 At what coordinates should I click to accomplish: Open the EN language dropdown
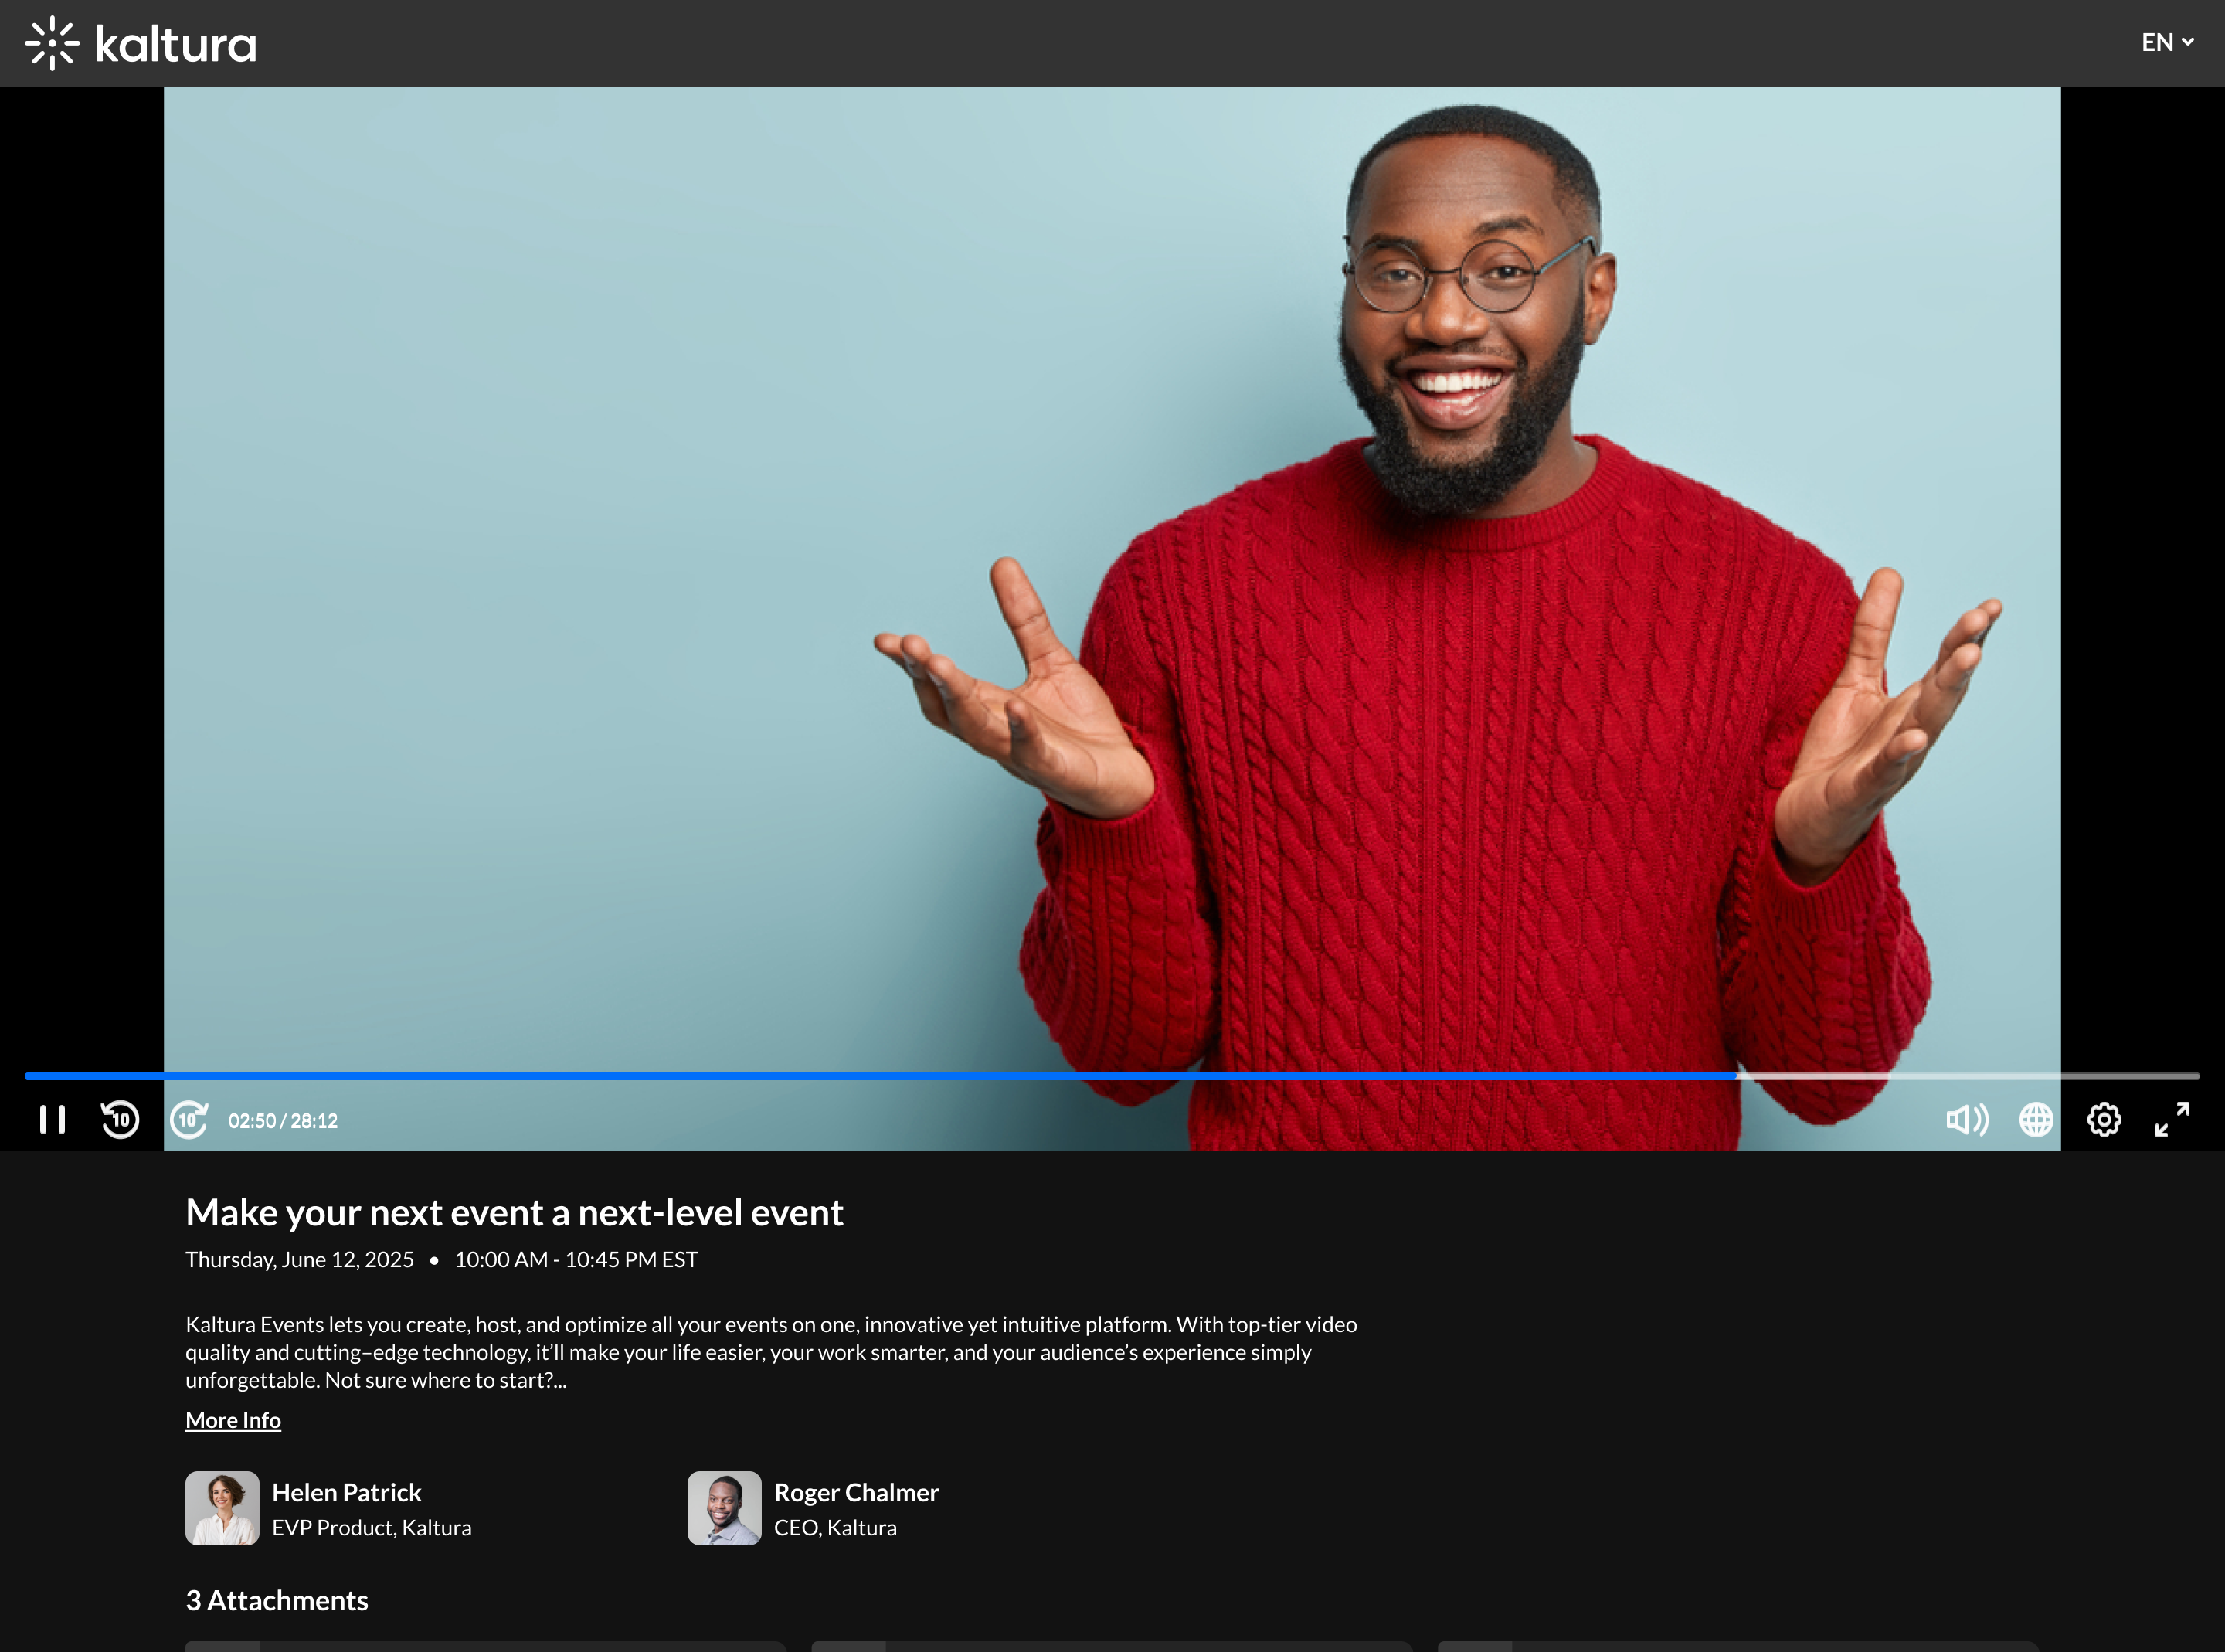[2157, 43]
